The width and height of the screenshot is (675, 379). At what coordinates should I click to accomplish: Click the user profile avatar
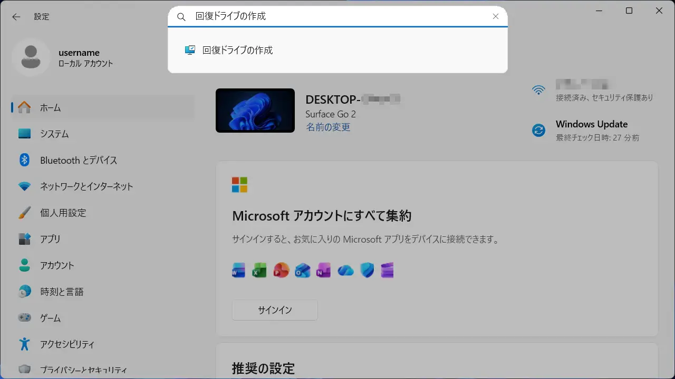click(x=31, y=57)
